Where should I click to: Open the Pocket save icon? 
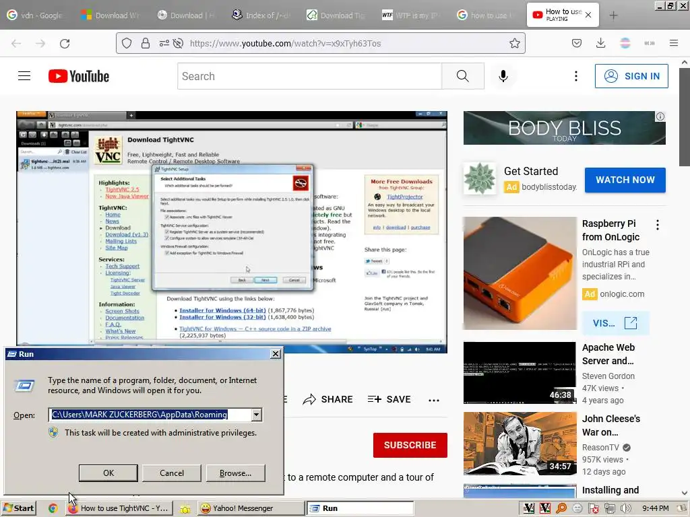point(577,43)
